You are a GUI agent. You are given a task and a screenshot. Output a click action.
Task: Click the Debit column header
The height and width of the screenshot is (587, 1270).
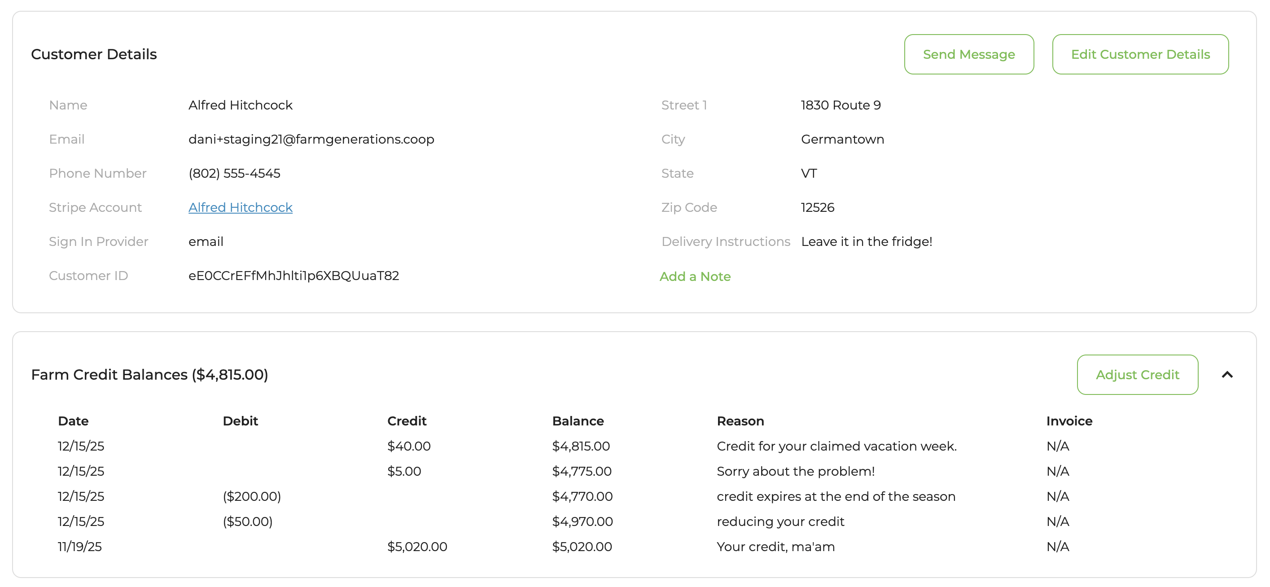click(240, 421)
